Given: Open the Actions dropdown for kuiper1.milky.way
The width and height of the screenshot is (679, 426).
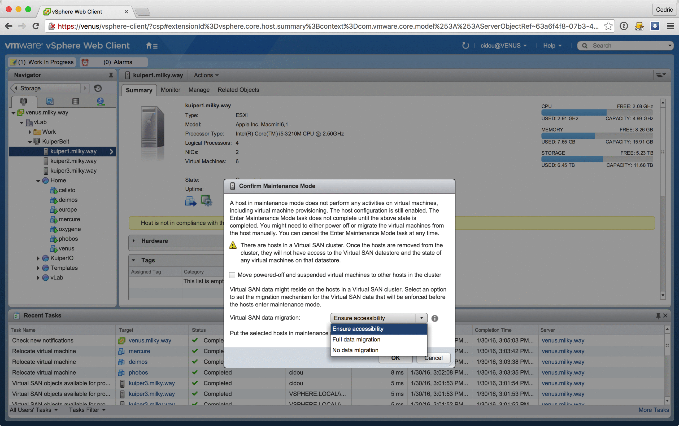Looking at the screenshot, I should (206, 75).
